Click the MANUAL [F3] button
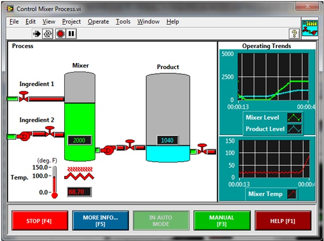This screenshot has width=324, height=241. [222, 221]
